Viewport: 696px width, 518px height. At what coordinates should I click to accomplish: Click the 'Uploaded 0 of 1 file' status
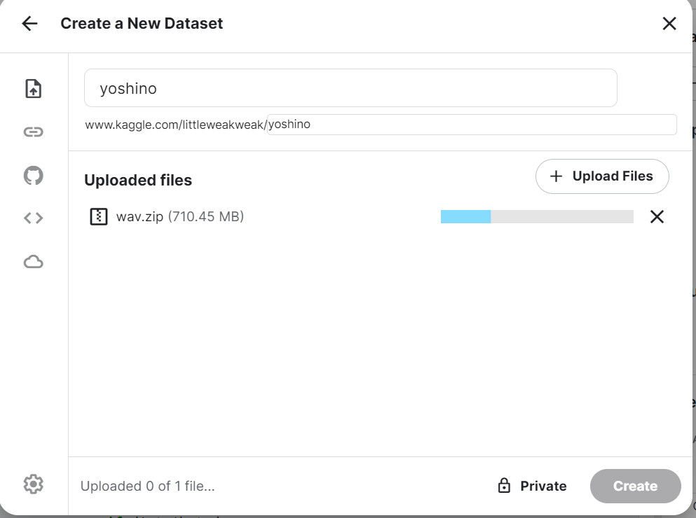147,486
